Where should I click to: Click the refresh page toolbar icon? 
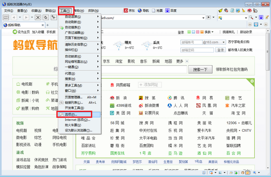click(x=46, y=18)
